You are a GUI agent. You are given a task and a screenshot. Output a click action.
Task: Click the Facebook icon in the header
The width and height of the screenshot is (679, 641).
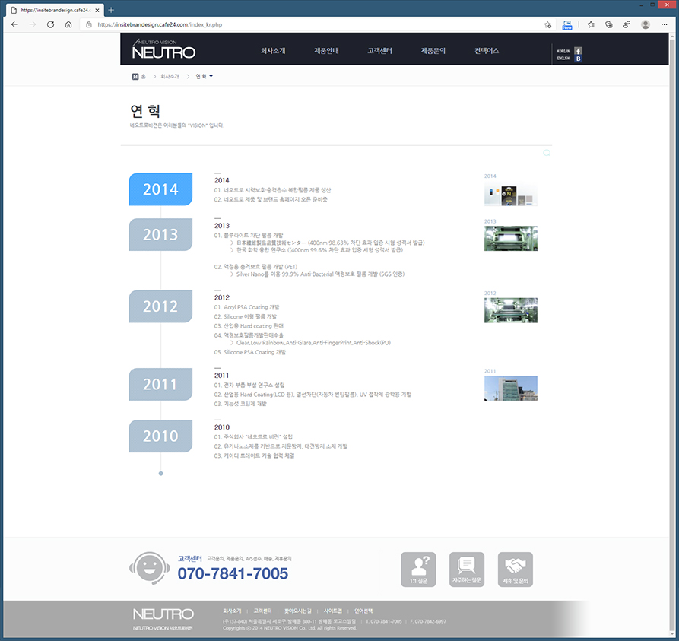coord(578,51)
